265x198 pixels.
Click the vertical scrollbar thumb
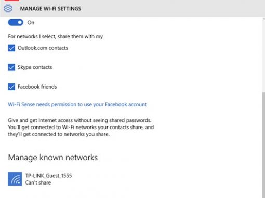(263, 145)
